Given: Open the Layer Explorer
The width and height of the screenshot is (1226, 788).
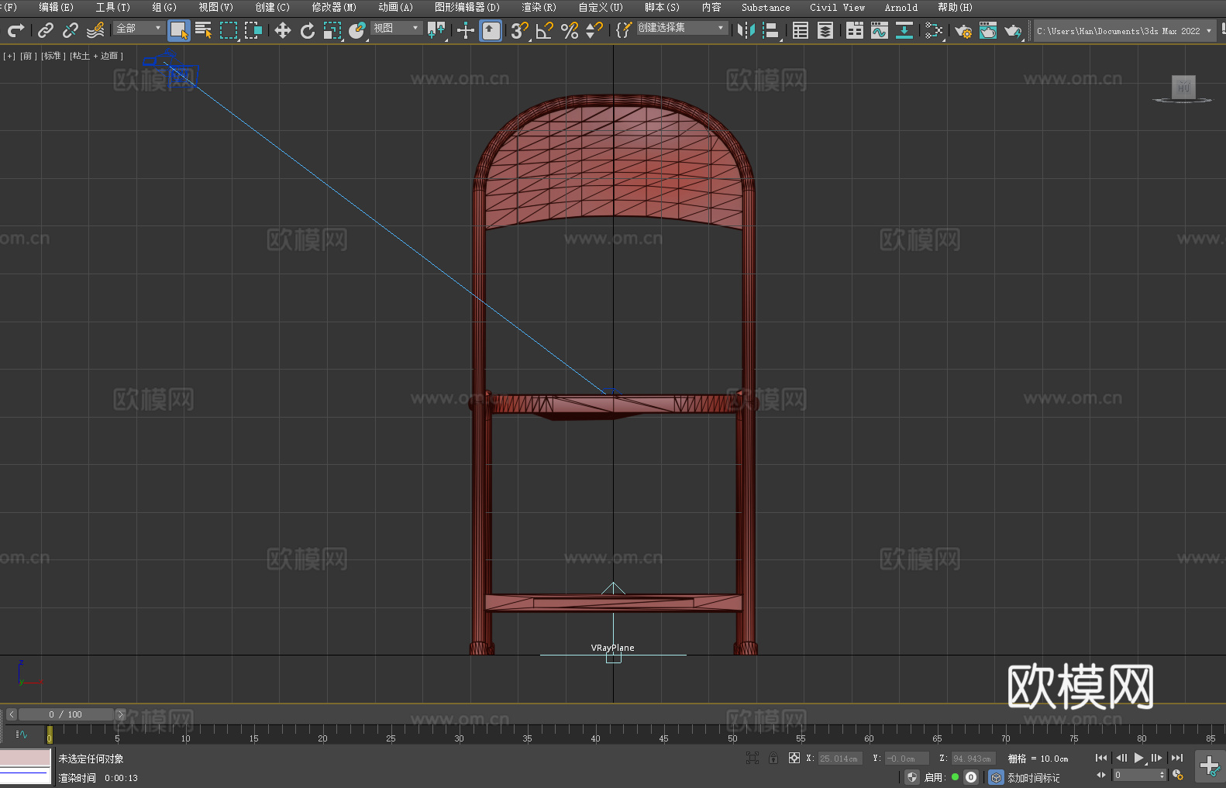Looking at the screenshot, I should (825, 30).
